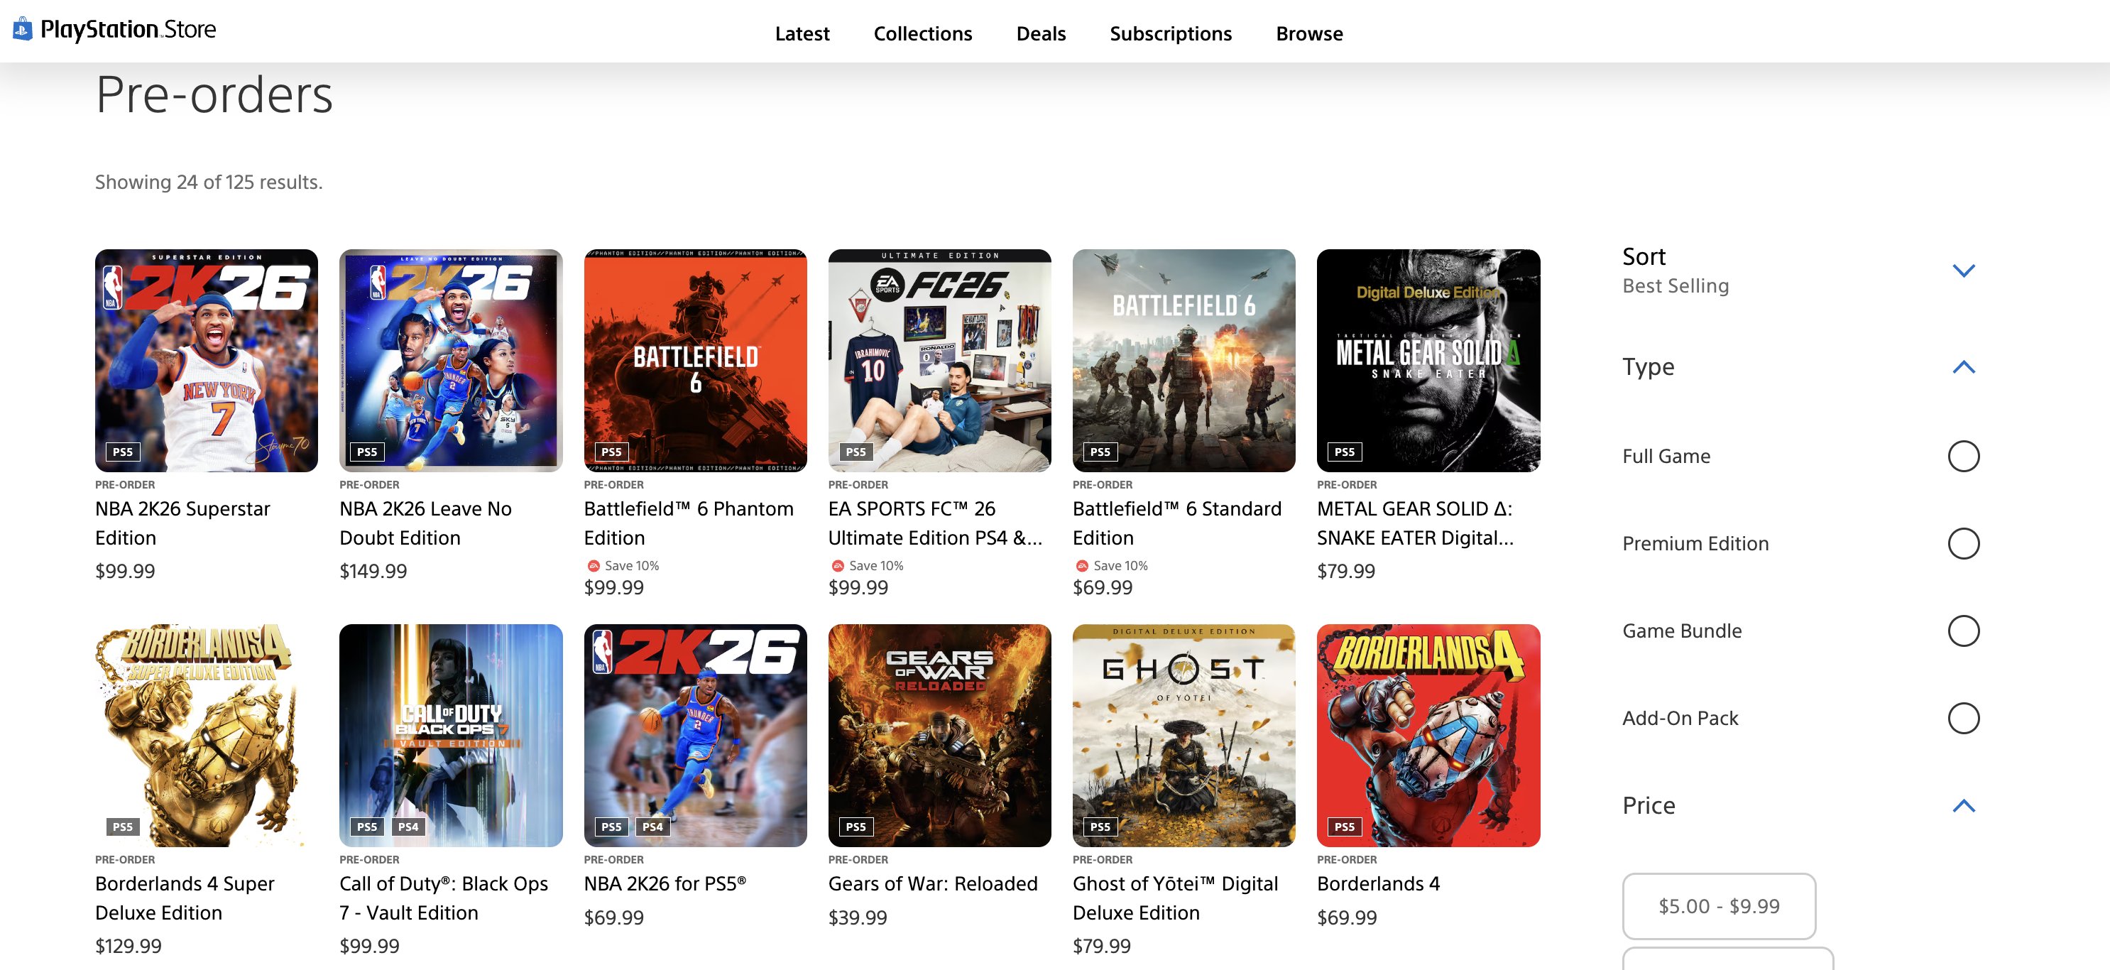
Task: Choose the $5.00 - $9.99 price range button
Action: [x=1719, y=905]
